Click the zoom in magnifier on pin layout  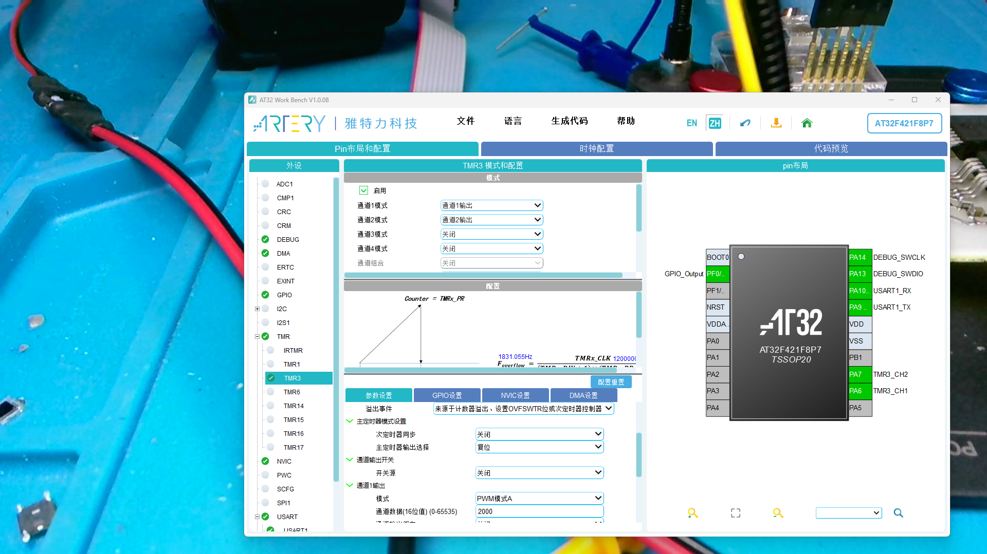[692, 512]
